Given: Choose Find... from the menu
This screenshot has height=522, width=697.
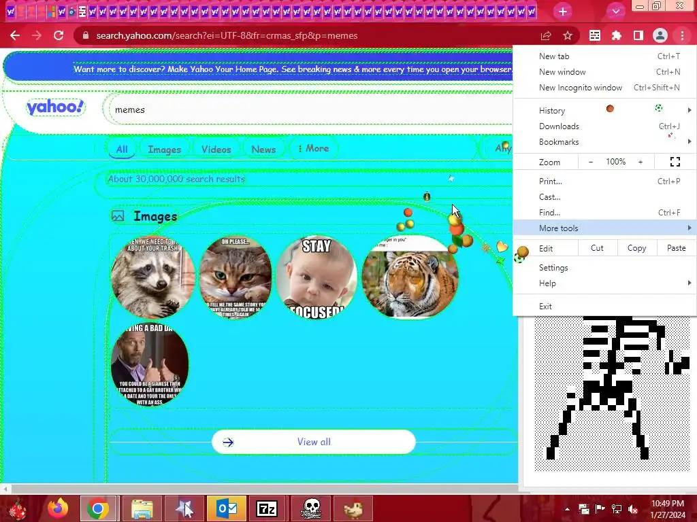Looking at the screenshot, I should pos(604,213).
